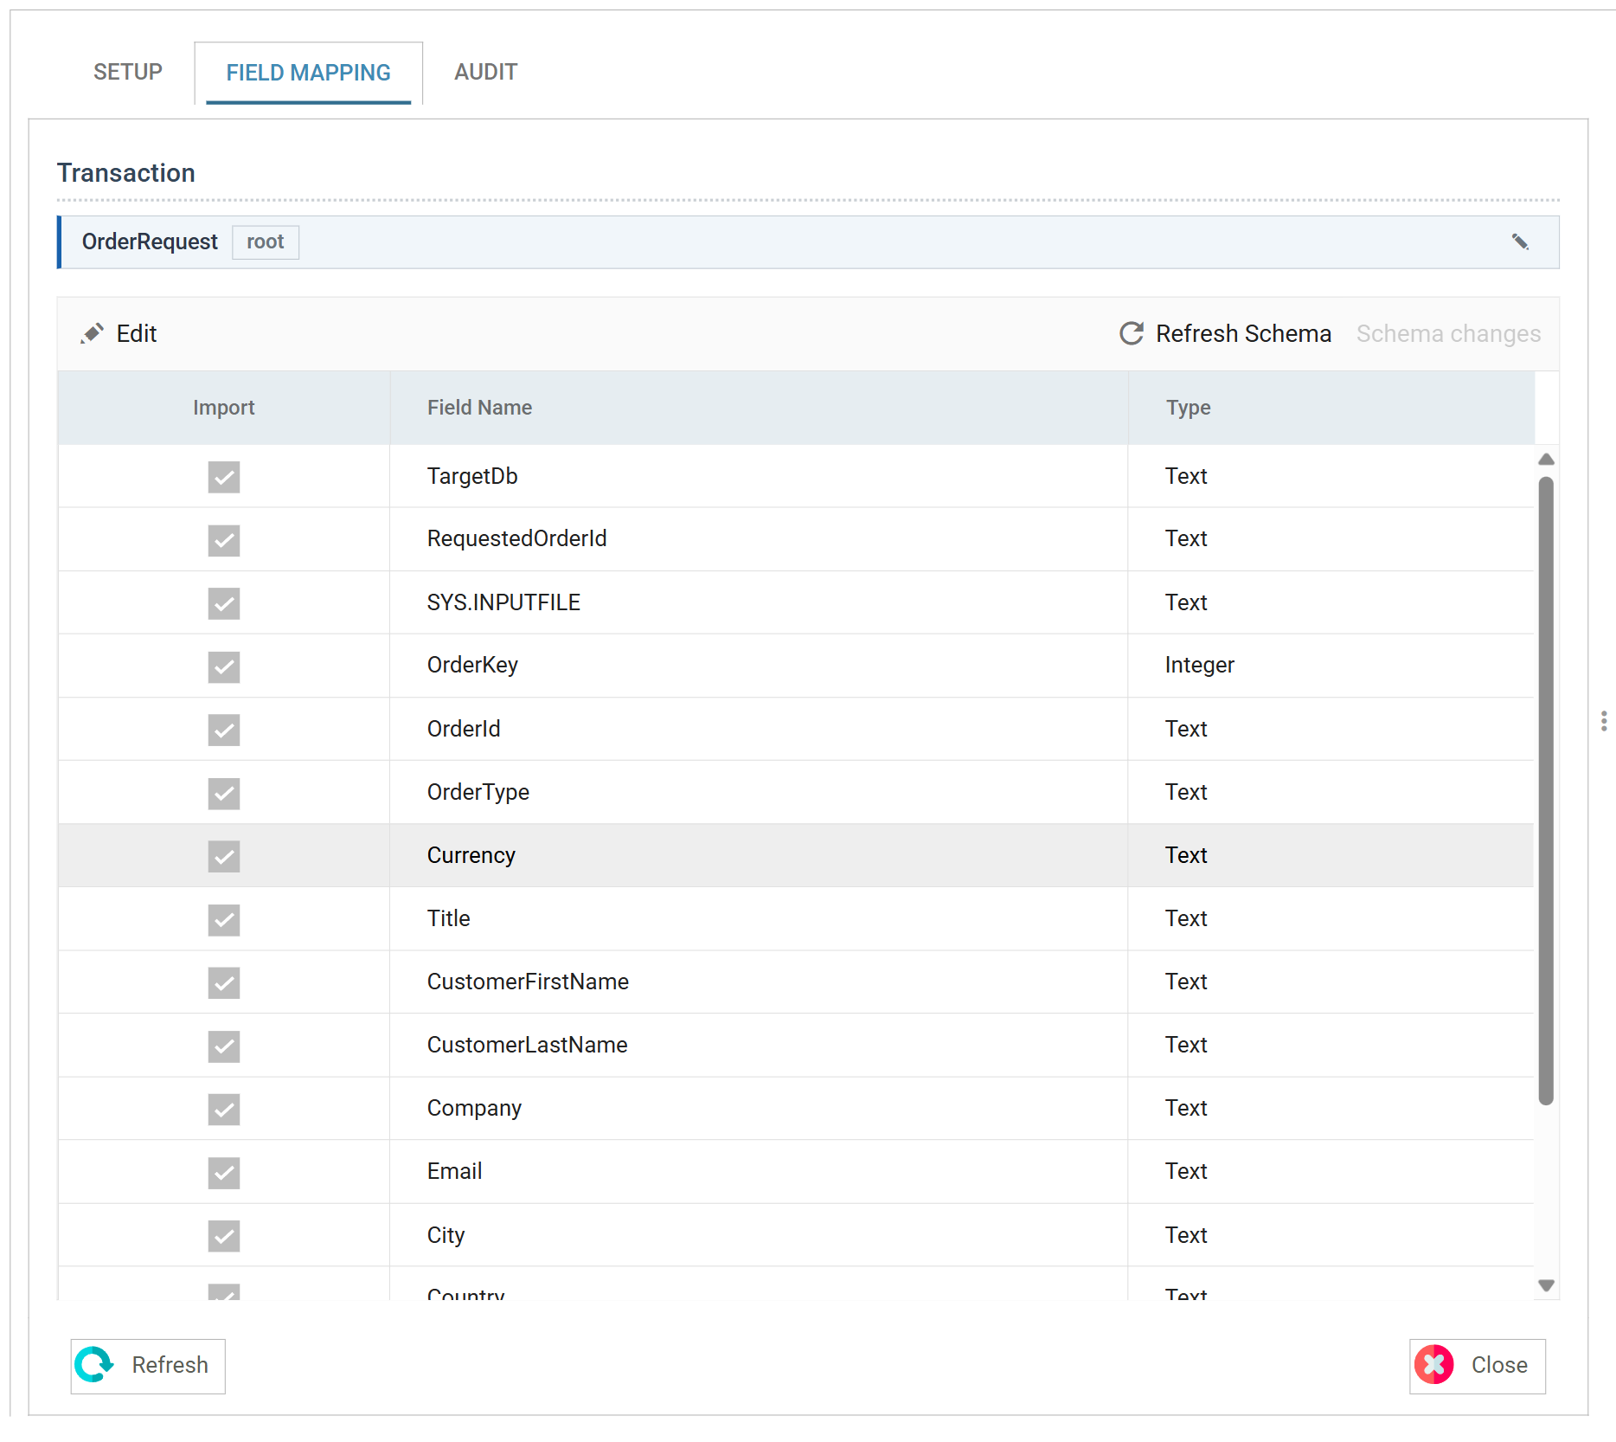Toggle Import checkbox for Email
This screenshot has width=1616, height=1442.
[x=224, y=1172]
